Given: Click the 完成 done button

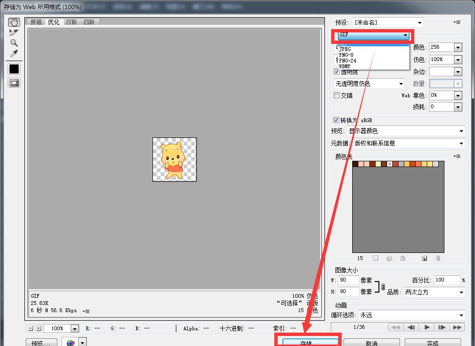Looking at the screenshot, I should [x=433, y=343].
